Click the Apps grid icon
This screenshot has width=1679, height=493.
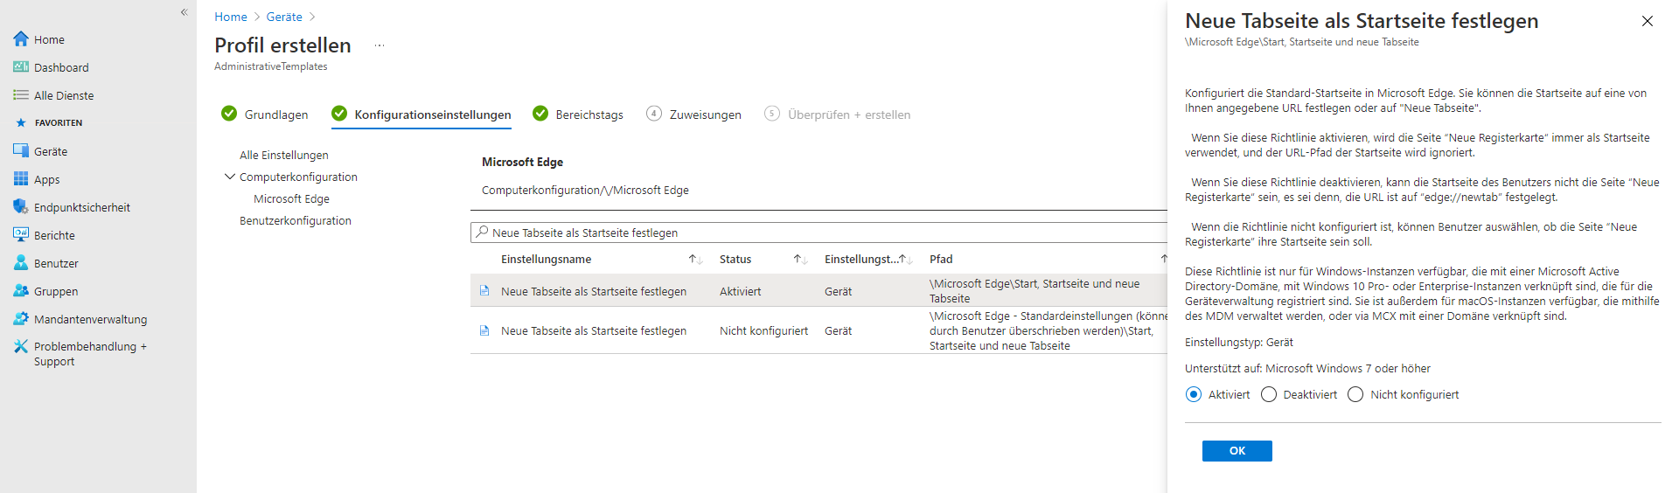tap(21, 179)
